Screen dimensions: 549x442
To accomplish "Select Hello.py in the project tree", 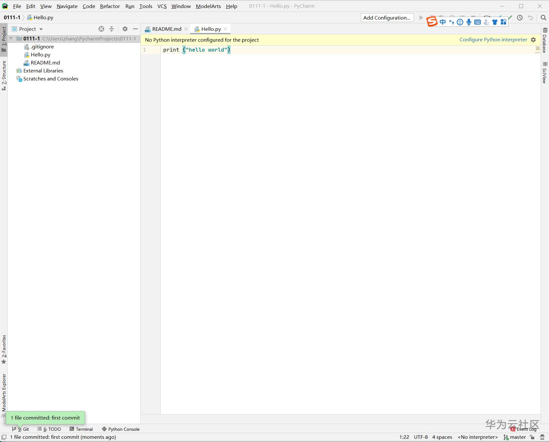I will coord(40,55).
